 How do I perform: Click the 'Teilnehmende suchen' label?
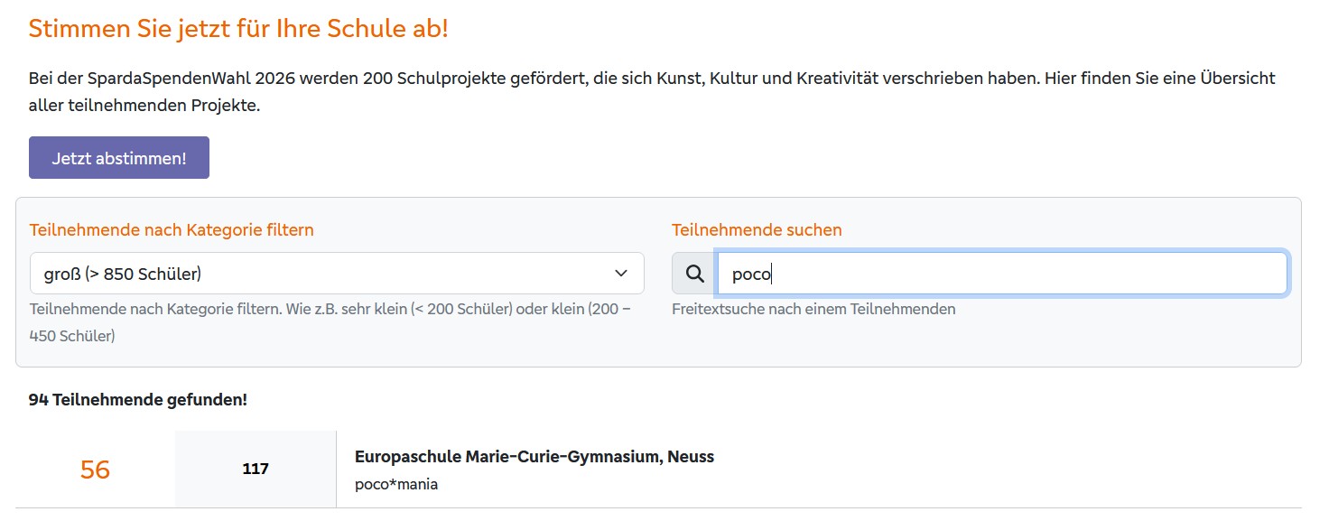pyautogui.click(x=757, y=230)
